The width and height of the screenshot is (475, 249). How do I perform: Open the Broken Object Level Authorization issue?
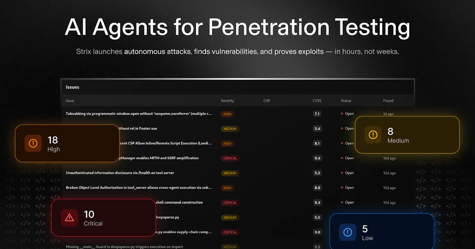(x=139, y=188)
